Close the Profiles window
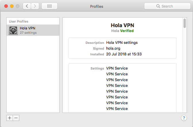The height and width of the screenshot is (127, 193). (x=6, y=6)
